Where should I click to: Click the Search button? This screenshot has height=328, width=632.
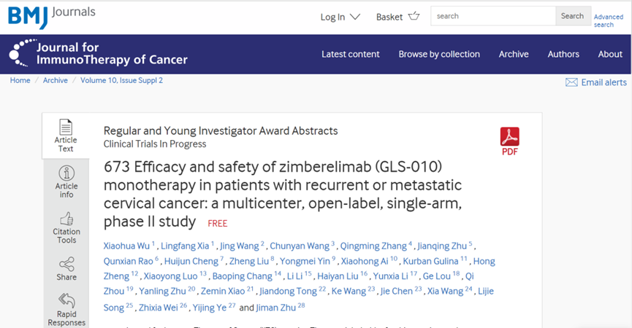point(572,16)
